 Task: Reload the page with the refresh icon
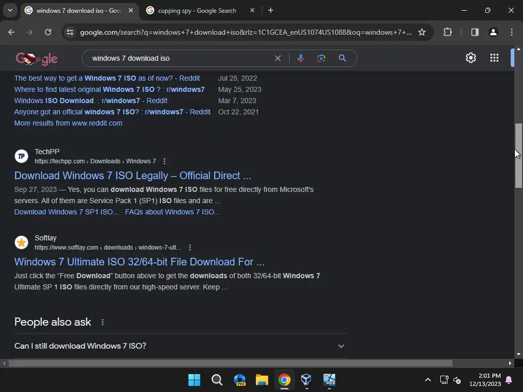48,32
